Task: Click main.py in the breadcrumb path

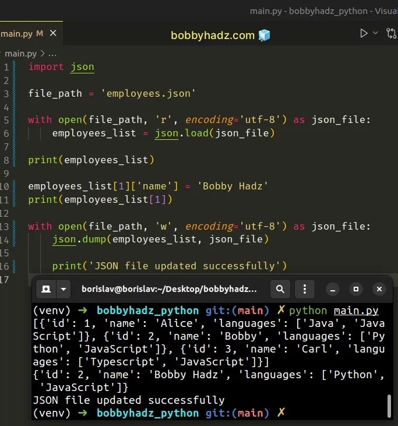Action: point(20,54)
